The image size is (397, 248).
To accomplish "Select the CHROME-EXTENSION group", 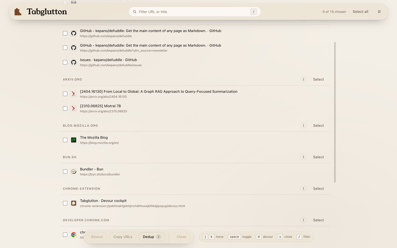I will tap(318, 188).
